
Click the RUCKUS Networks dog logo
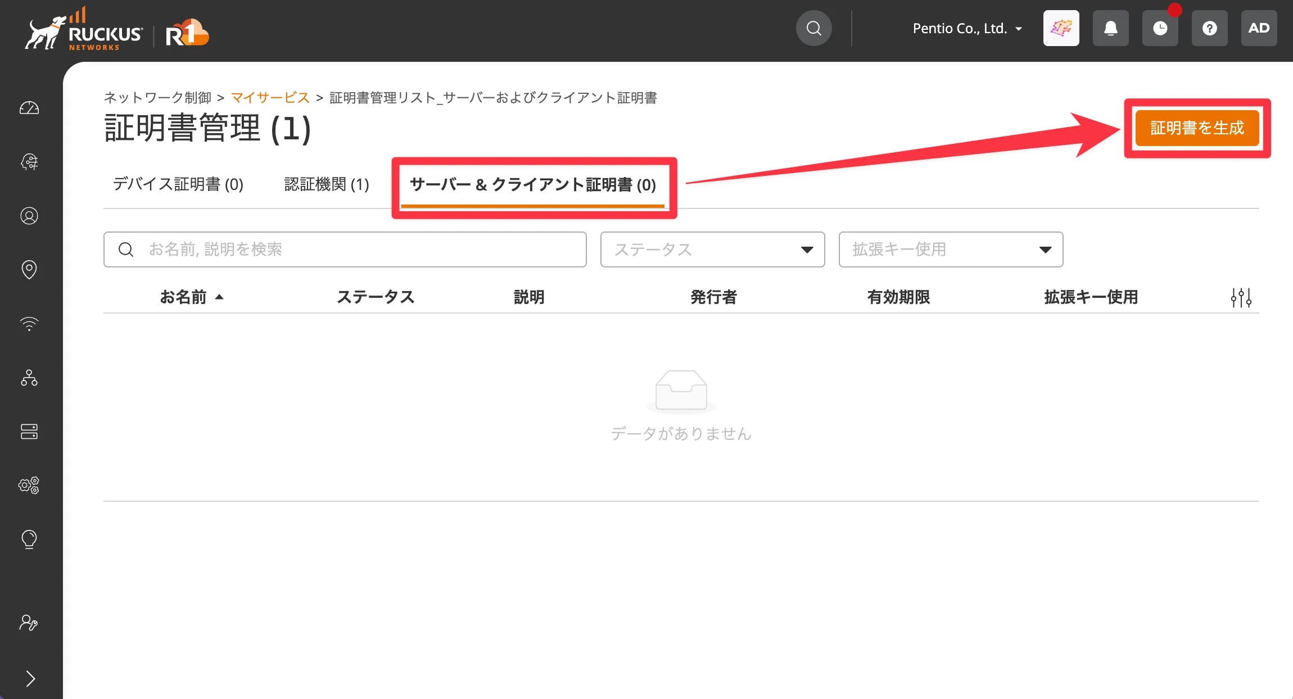[83, 29]
